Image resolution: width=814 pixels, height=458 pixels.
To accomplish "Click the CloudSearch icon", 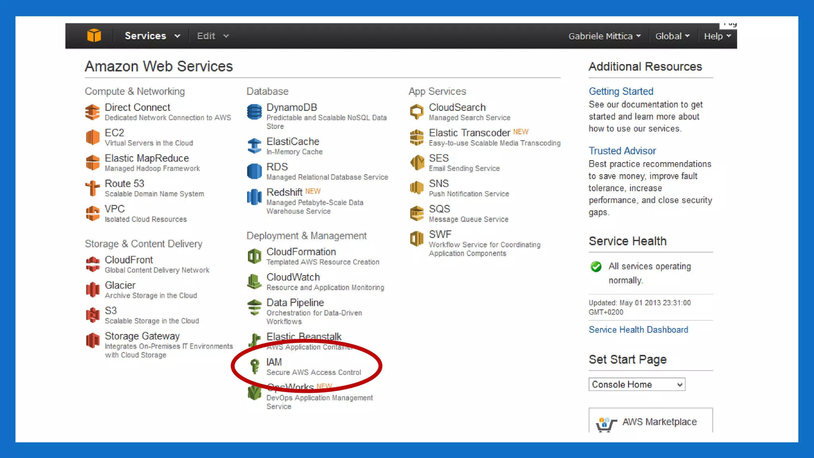I will pos(417,112).
